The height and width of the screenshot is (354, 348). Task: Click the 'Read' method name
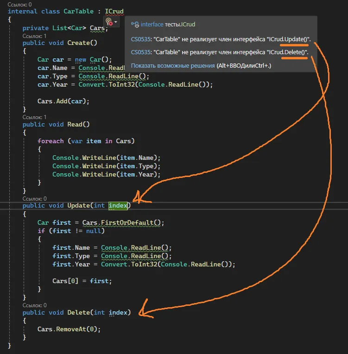(x=75, y=124)
